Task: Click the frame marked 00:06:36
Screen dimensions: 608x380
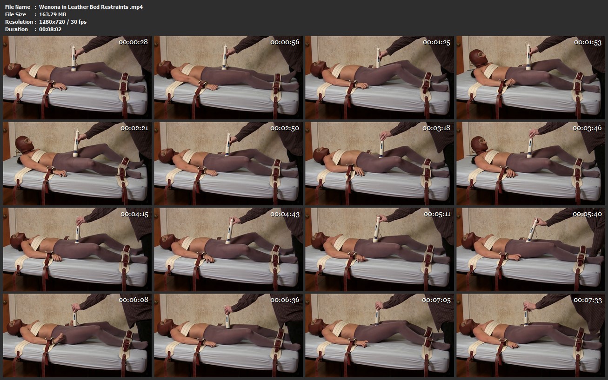Action: pos(228,335)
